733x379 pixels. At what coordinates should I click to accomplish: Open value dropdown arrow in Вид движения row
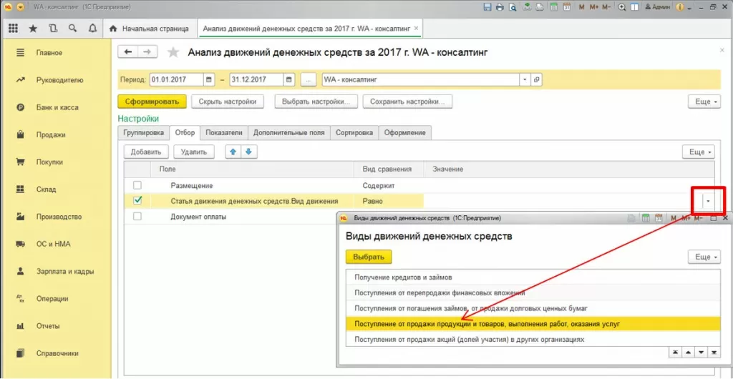click(708, 201)
